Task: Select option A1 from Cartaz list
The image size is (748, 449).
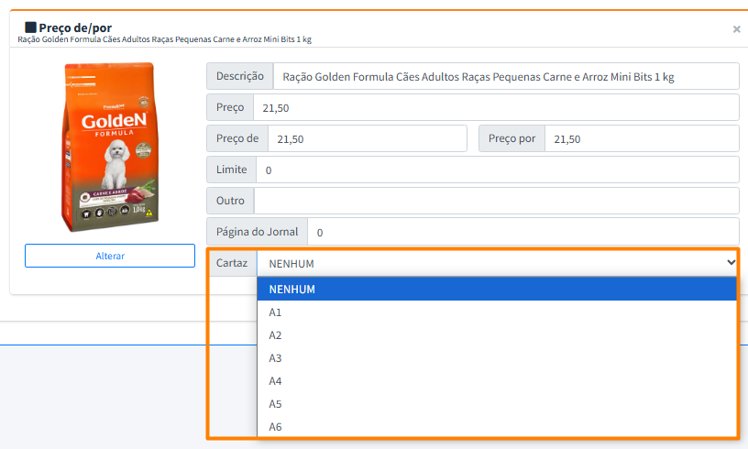Action: pos(497,312)
